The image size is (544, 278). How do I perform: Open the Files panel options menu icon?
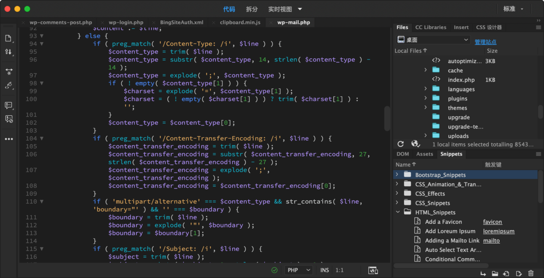tap(539, 27)
